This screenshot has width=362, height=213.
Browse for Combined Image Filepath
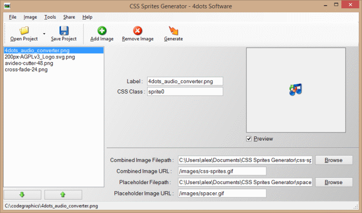pos(333,160)
